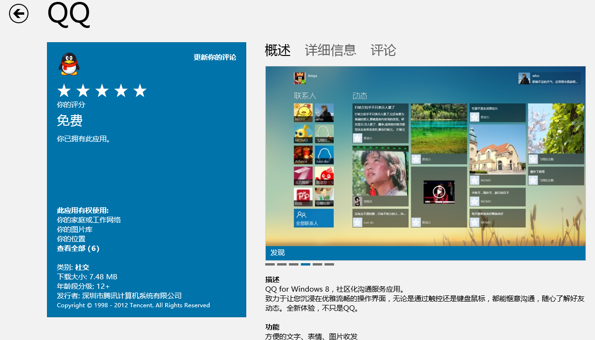
Task: Open the 评论 tab
Action: (383, 50)
